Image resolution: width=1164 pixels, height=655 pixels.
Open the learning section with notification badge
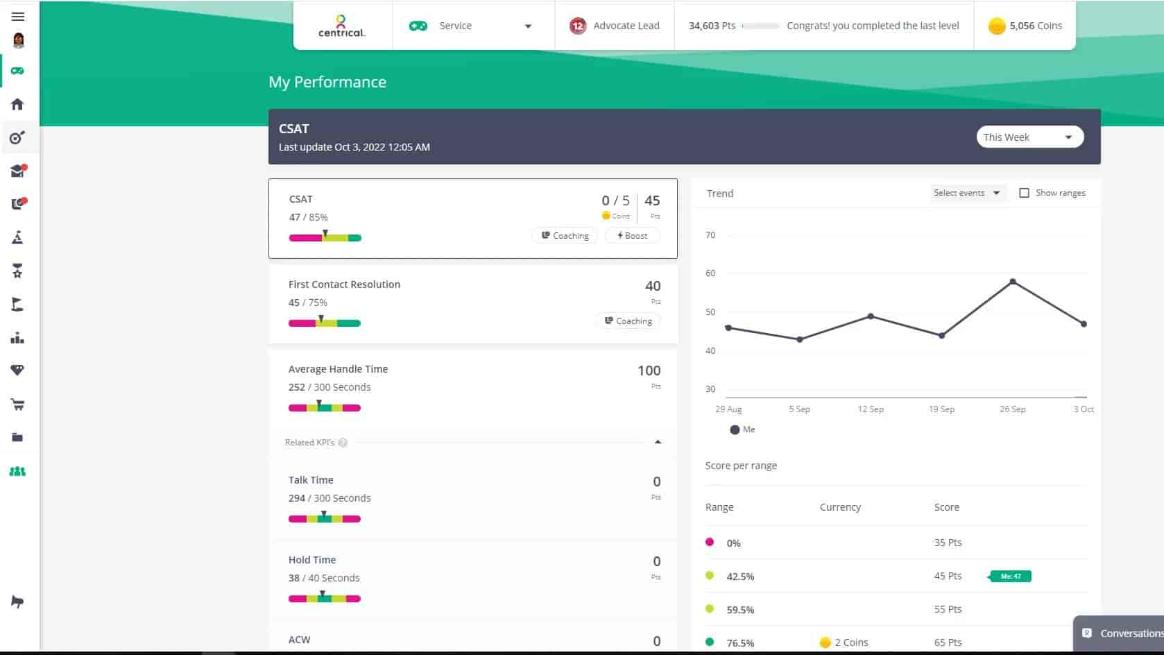[18, 171]
